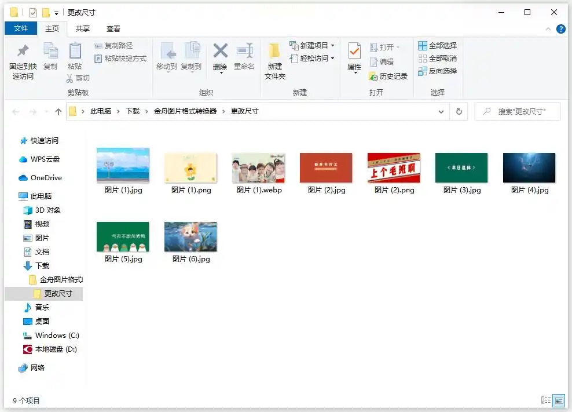Click the Rename (重命名) icon
Image resolution: width=572 pixels, height=412 pixels.
point(244,51)
